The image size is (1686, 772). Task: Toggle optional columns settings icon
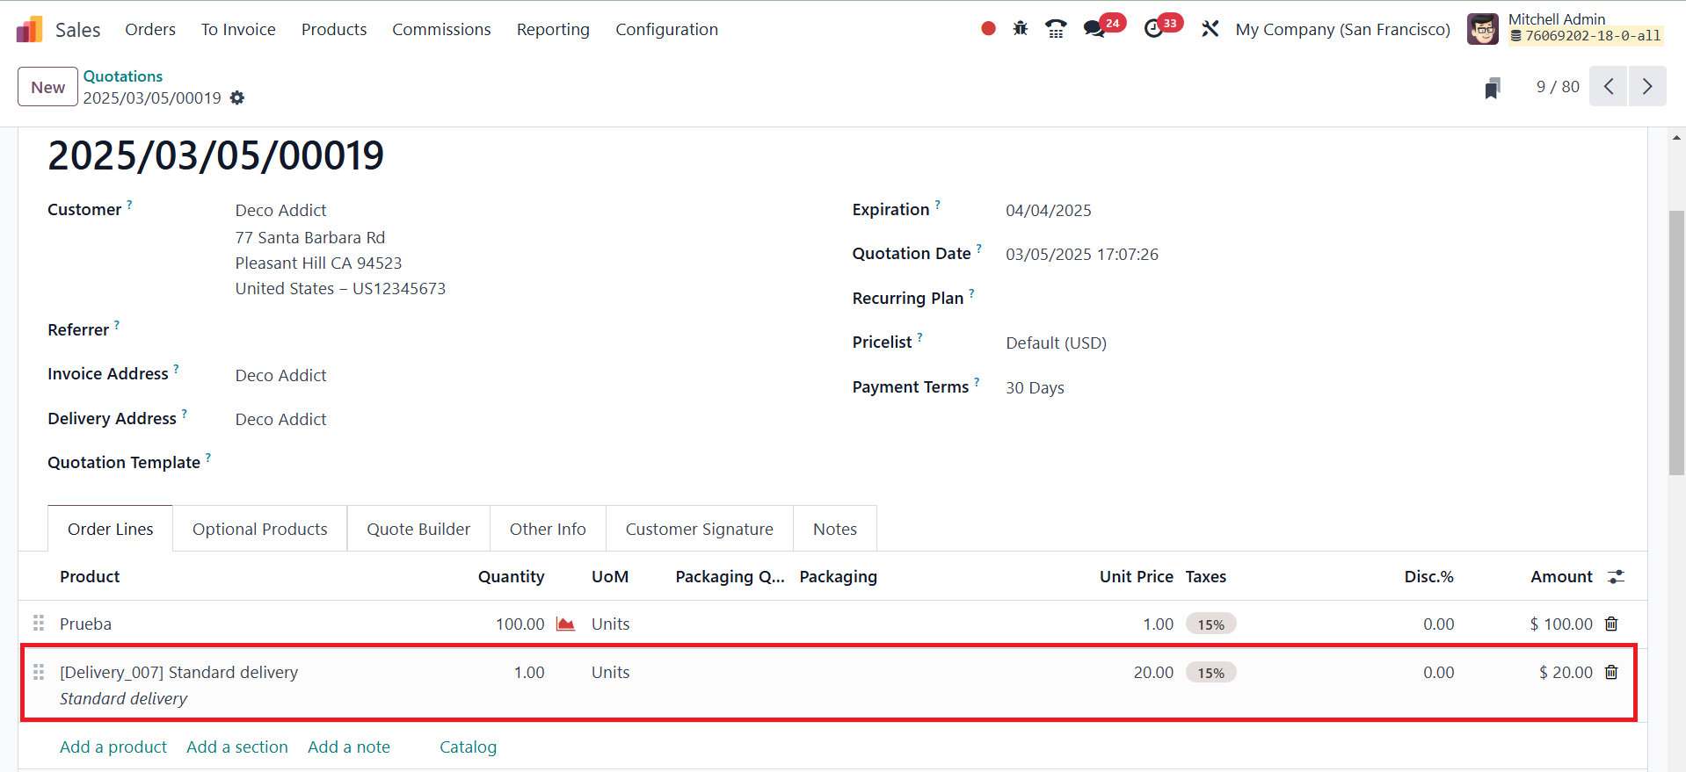click(1616, 577)
